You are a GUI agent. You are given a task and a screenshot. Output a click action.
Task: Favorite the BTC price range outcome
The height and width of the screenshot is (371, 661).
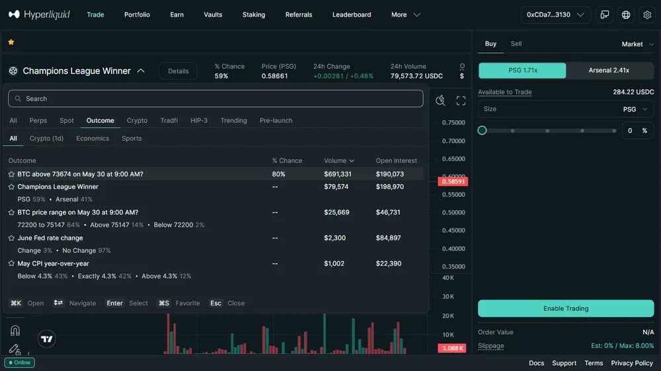(11, 213)
